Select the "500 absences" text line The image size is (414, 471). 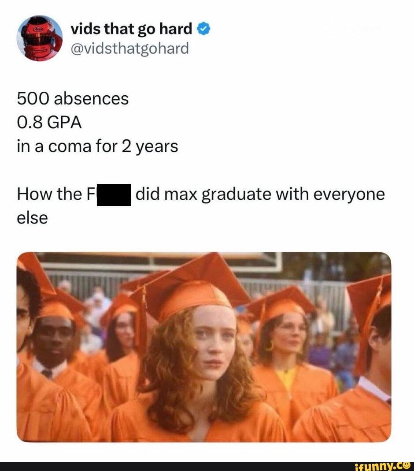[73, 99]
